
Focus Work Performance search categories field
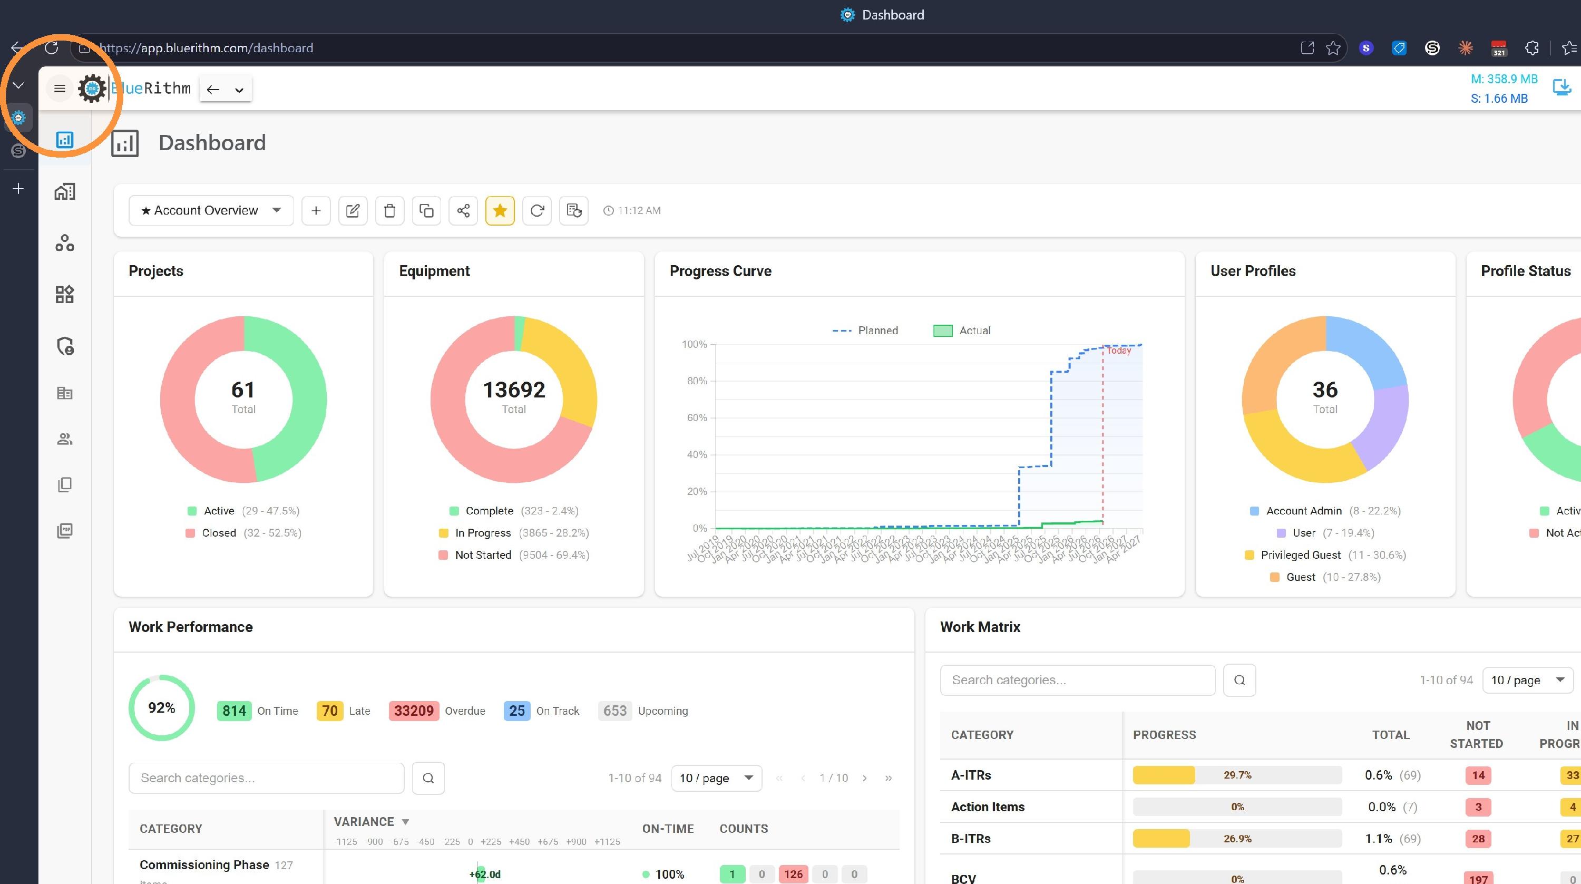266,778
